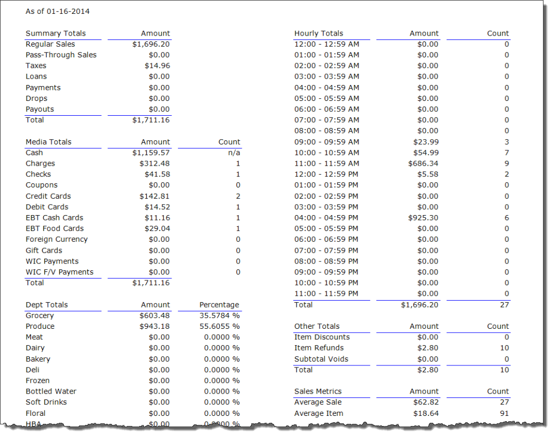
Task: Select the Average Item count 91
Action: 505,414
